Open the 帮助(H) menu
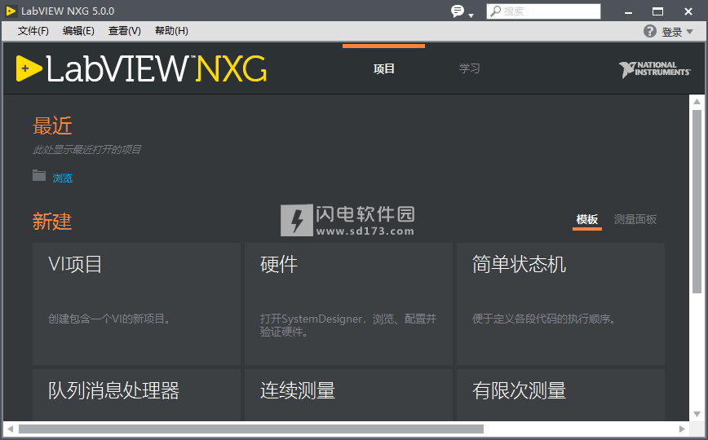Screen dimensions: 708x440 click(171, 31)
